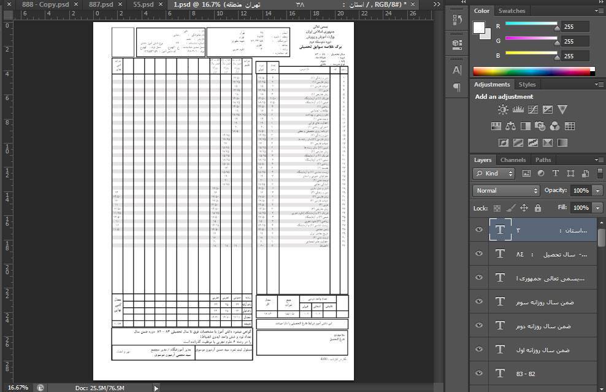The height and width of the screenshot is (392, 606).
Task: Lock transparent pixels
Action: (x=497, y=209)
